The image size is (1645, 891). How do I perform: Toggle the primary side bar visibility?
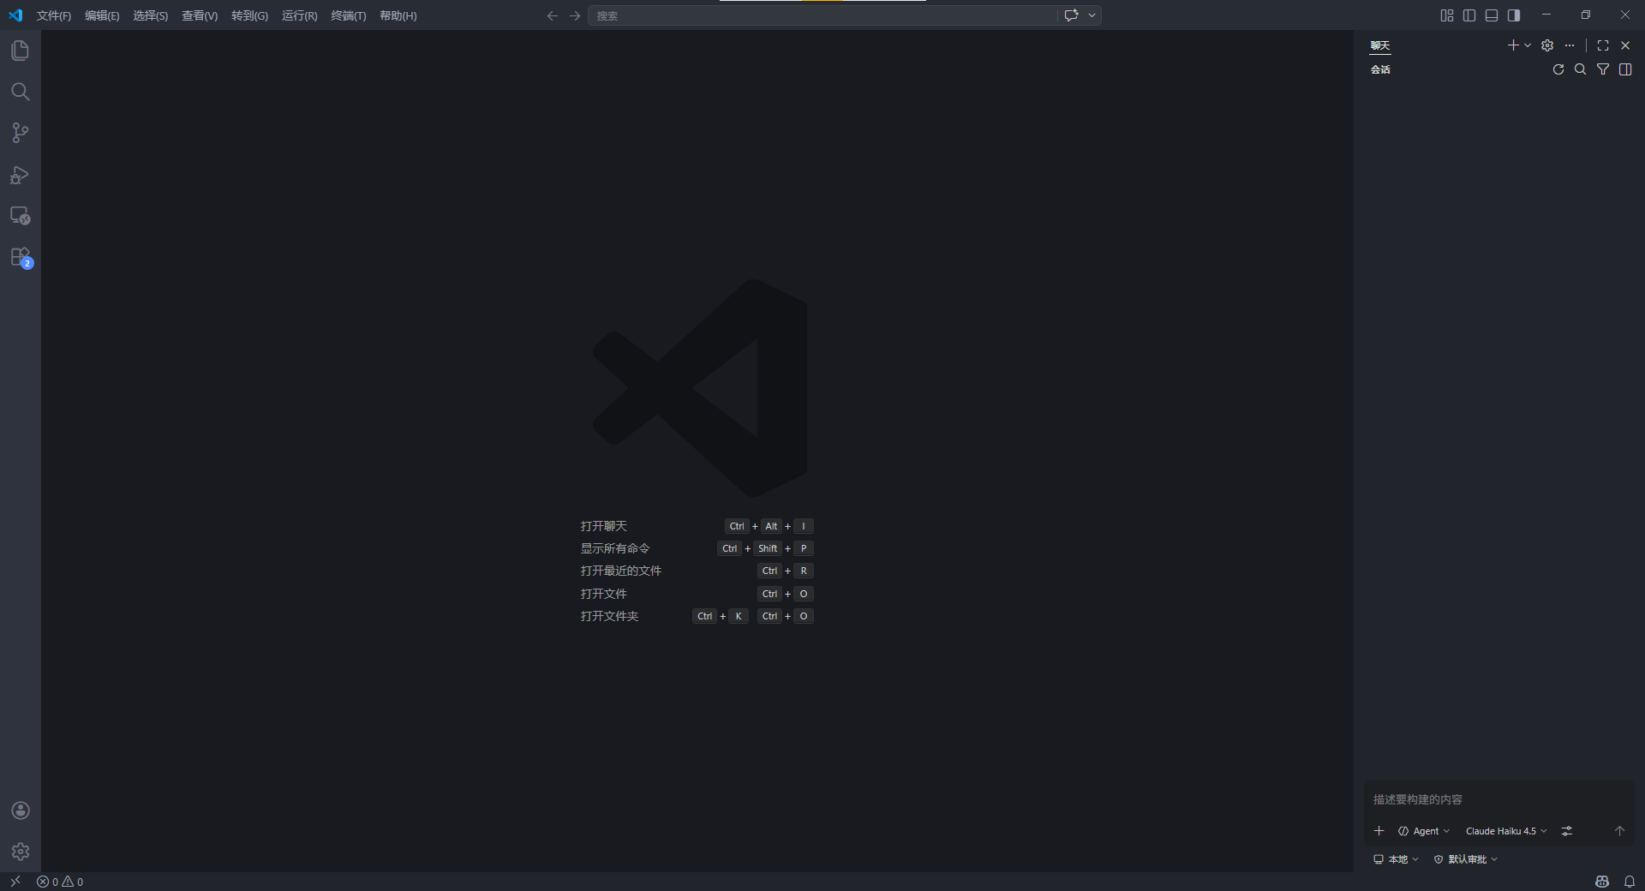point(1469,15)
